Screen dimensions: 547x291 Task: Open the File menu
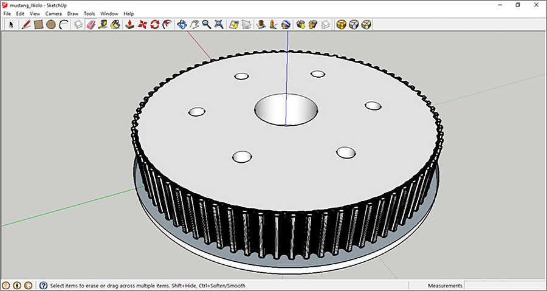(x=7, y=13)
